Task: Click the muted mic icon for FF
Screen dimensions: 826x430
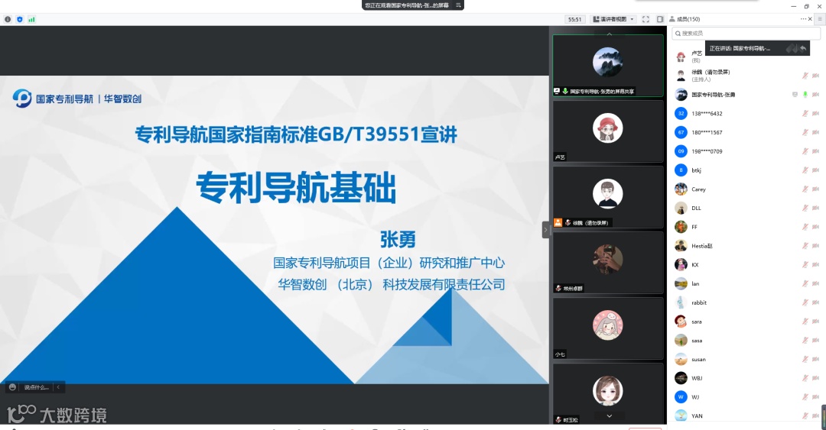Action: (805, 228)
